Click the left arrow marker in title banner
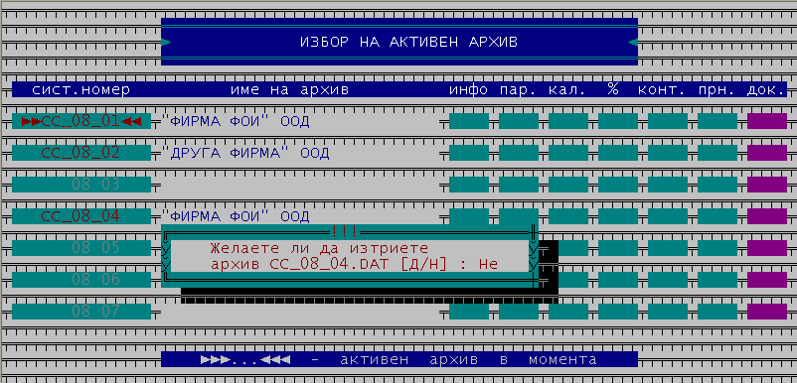The image size is (797, 383). click(166, 43)
